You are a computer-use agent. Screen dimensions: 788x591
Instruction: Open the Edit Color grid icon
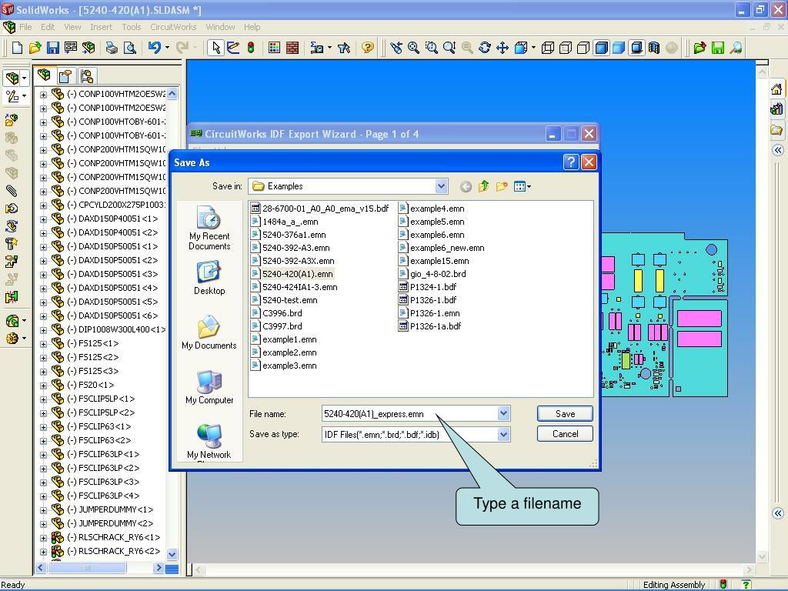tap(275, 48)
